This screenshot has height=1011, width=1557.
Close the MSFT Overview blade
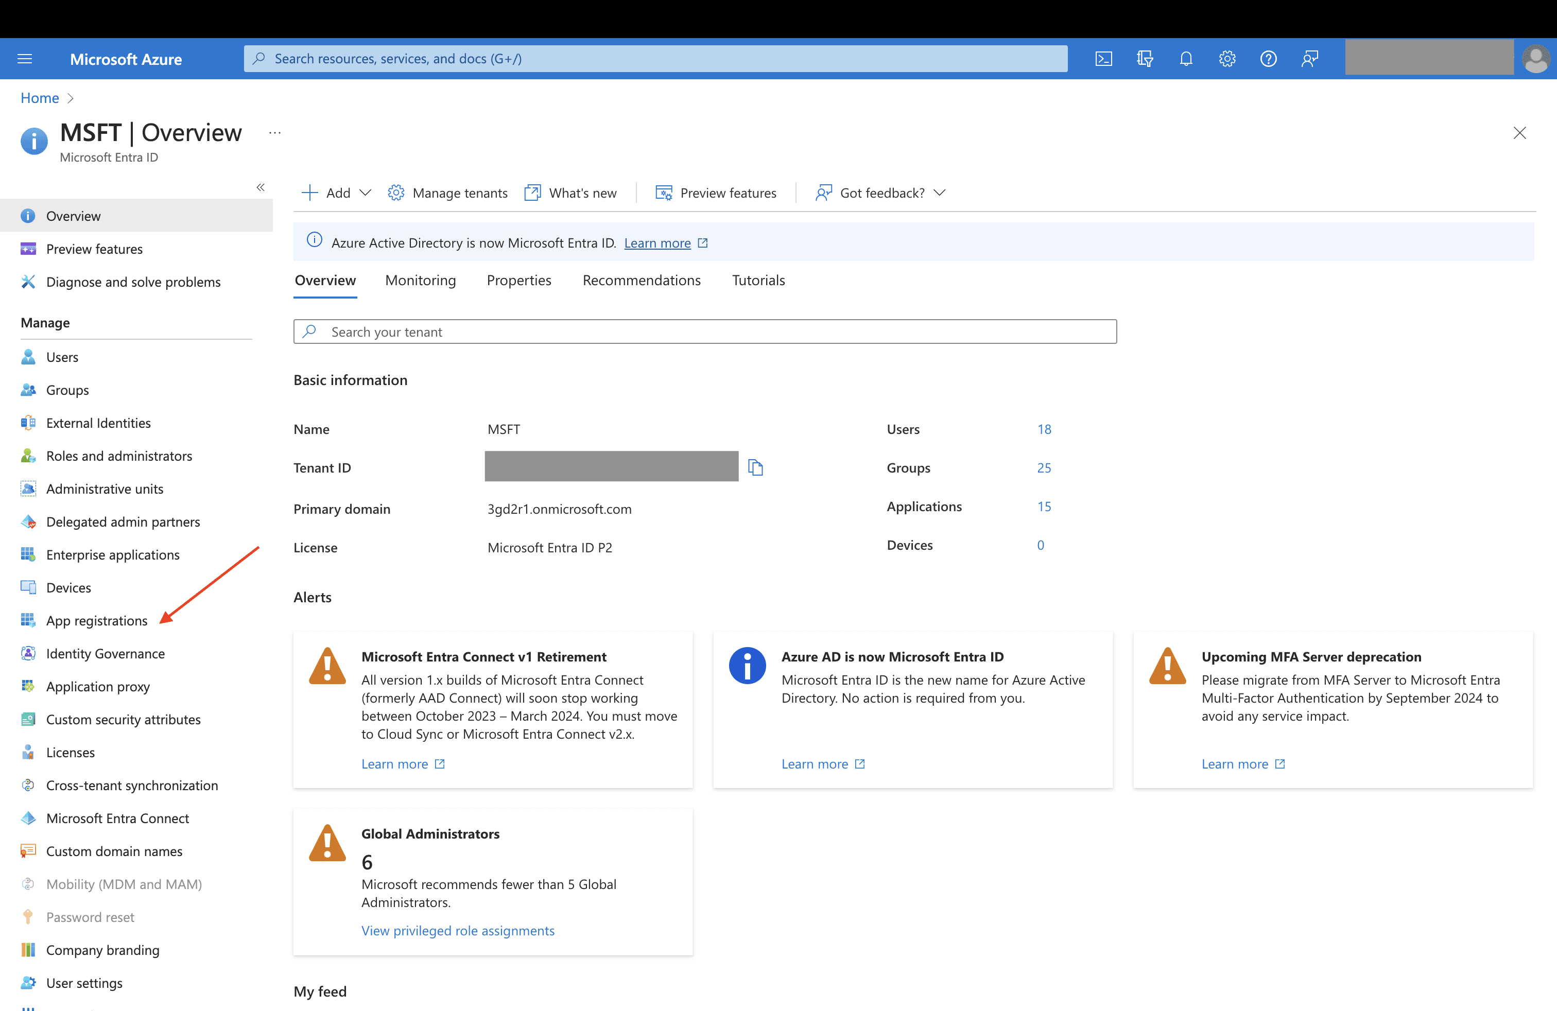1520,133
